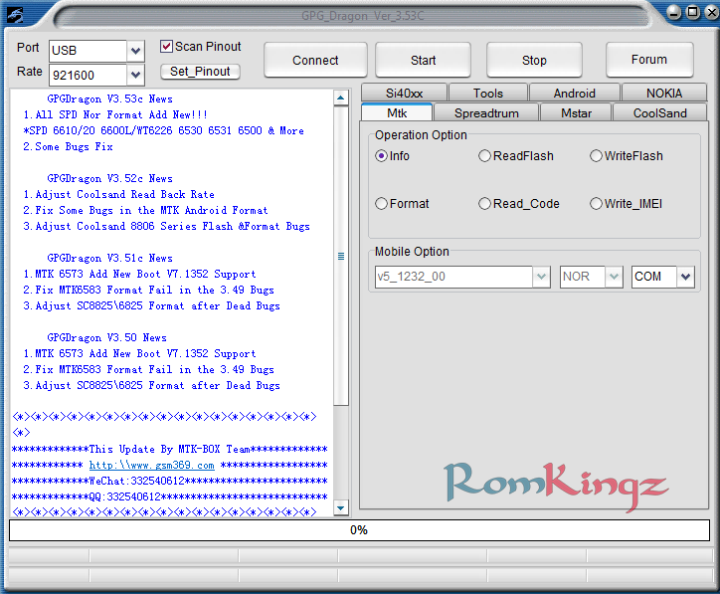Open the Rate dropdown showing 921600
The height and width of the screenshot is (594, 720).
(x=135, y=75)
